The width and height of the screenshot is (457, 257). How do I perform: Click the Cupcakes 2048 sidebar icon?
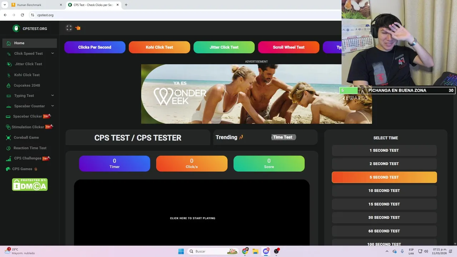pyautogui.click(x=9, y=85)
